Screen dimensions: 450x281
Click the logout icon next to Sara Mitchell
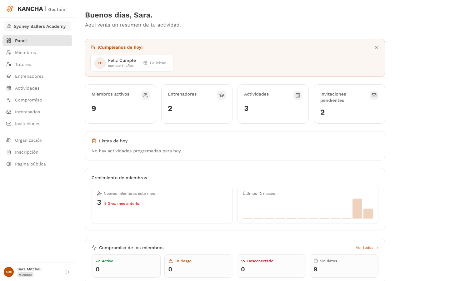point(67,272)
